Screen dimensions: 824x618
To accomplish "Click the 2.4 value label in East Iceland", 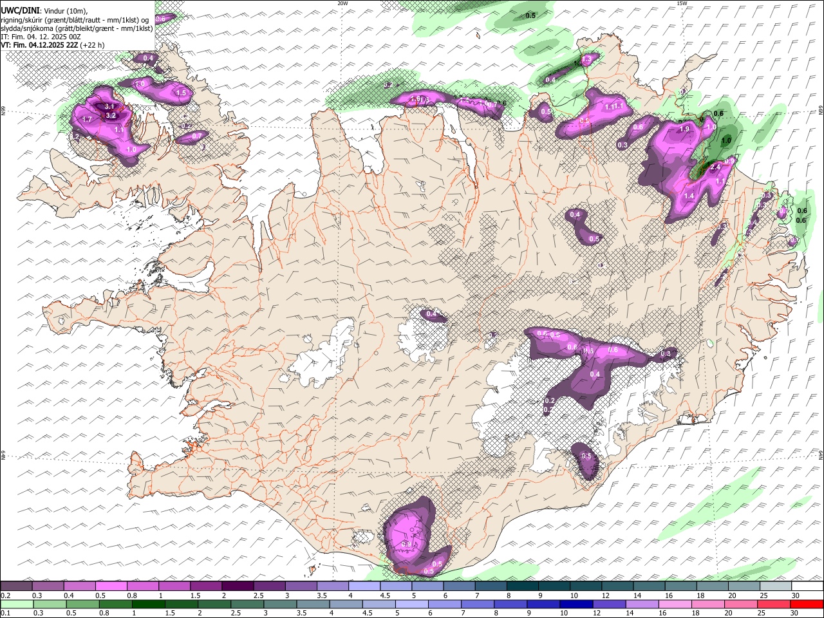I will [715, 167].
